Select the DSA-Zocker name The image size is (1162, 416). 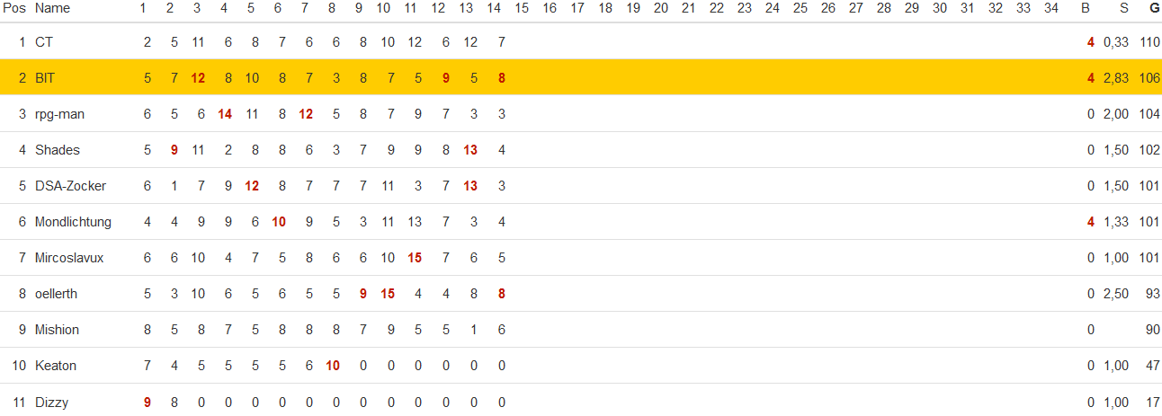[71, 186]
